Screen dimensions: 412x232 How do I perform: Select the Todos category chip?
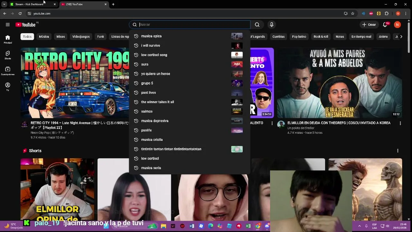[x=27, y=37]
